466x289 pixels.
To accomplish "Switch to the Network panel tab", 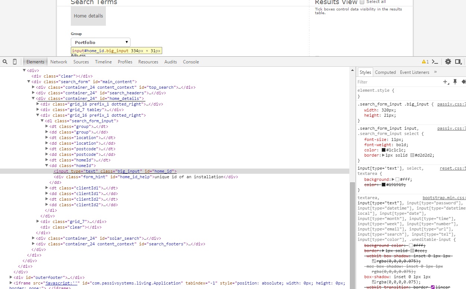I will (x=59, y=62).
